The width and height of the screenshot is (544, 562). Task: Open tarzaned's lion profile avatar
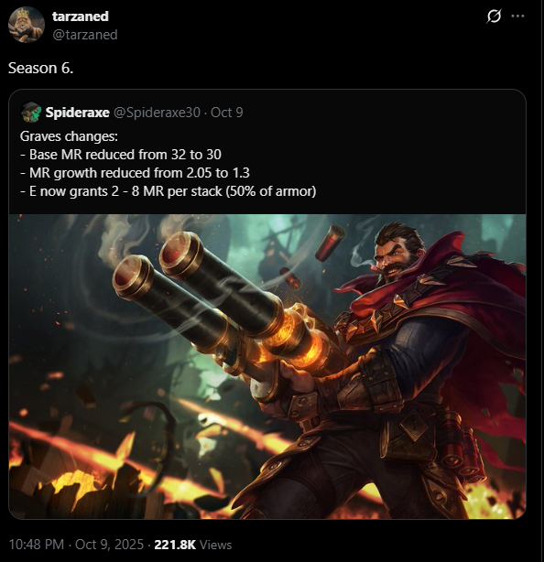pyautogui.click(x=27, y=25)
